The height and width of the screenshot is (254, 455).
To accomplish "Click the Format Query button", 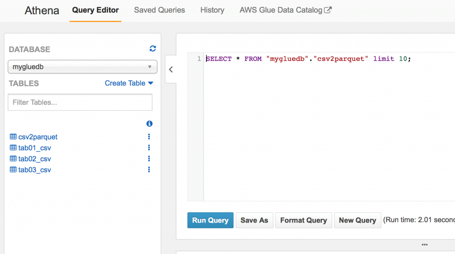I will [303, 220].
